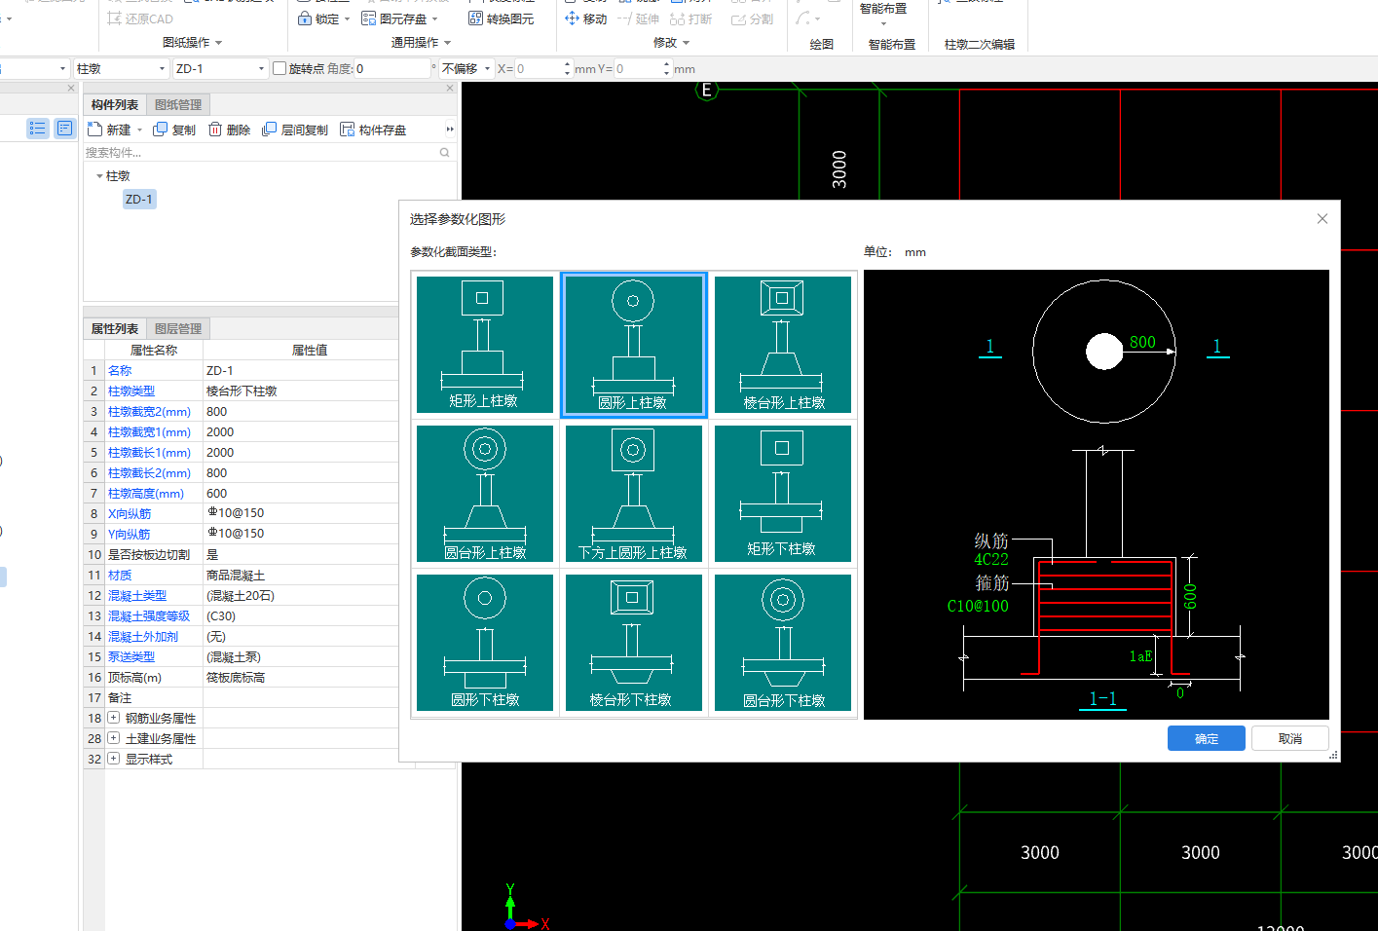Click the 取消 cancel button
Viewport: 1378px width, 931px height.
1289,738
